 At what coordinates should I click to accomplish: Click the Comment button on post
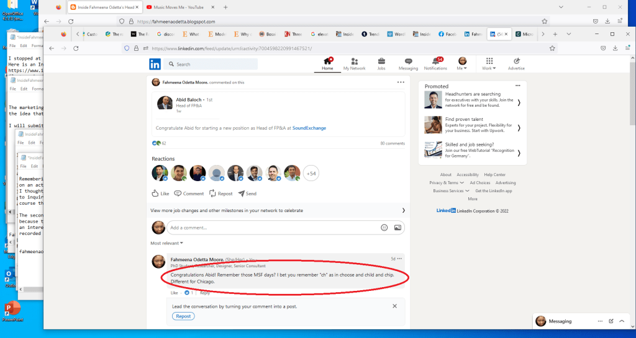(x=189, y=193)
